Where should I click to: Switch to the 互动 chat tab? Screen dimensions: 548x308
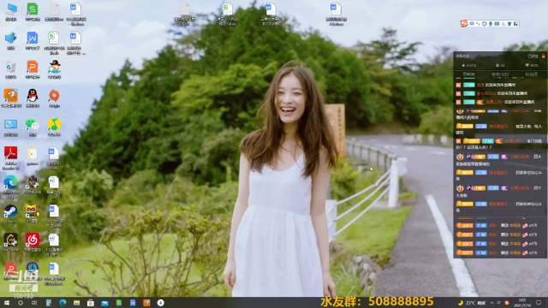coord(469,74)
